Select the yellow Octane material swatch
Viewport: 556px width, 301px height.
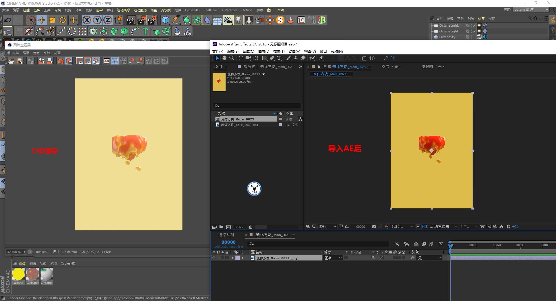tap(18, 274)
